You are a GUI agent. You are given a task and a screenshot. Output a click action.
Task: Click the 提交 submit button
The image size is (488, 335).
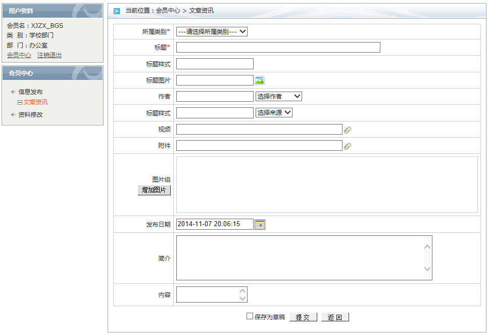(x=303, y=317)
